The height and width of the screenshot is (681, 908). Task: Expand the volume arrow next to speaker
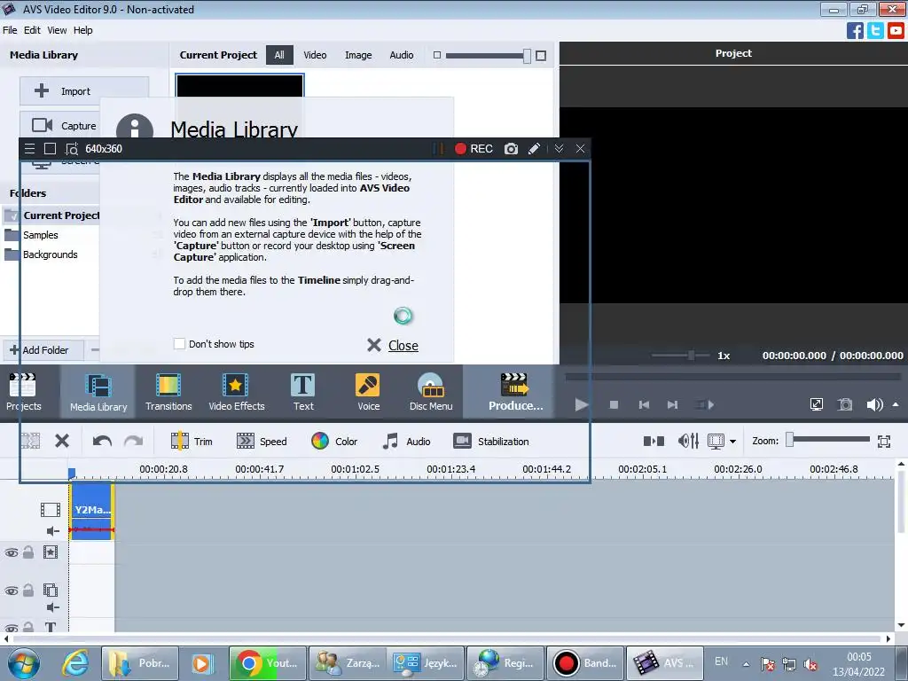pos(896,404)
